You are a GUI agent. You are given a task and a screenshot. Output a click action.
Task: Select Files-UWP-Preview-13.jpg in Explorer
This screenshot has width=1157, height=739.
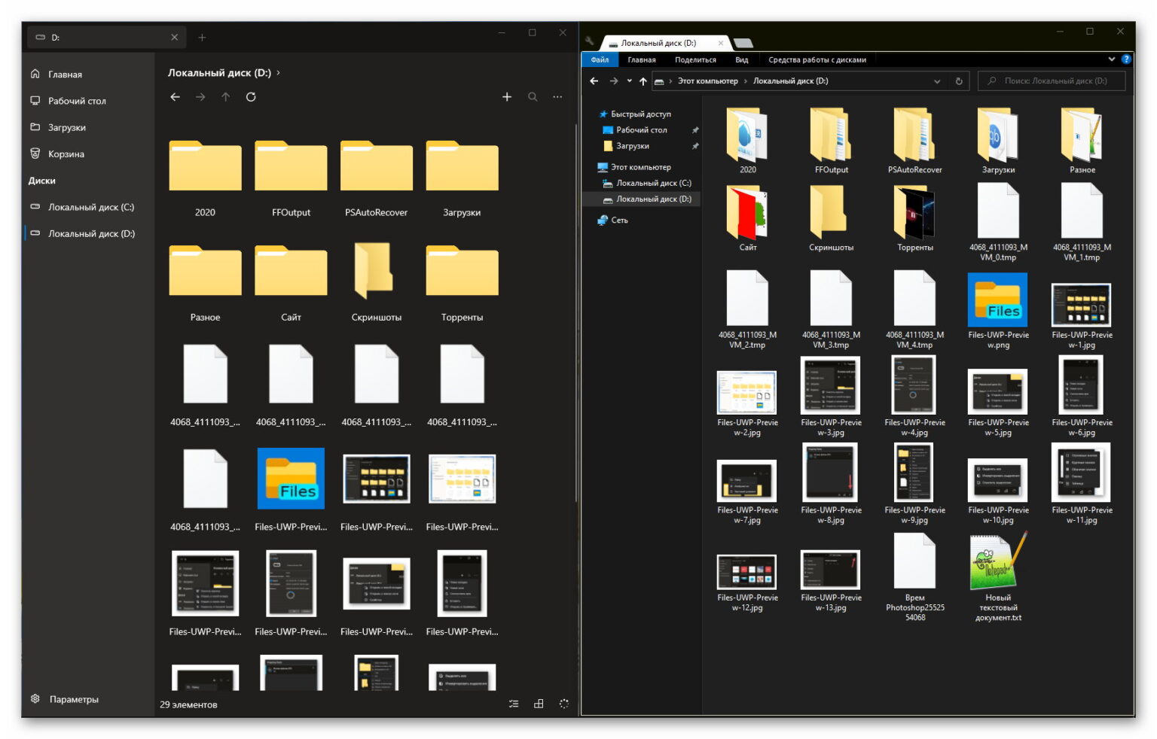tap(831, 581)
